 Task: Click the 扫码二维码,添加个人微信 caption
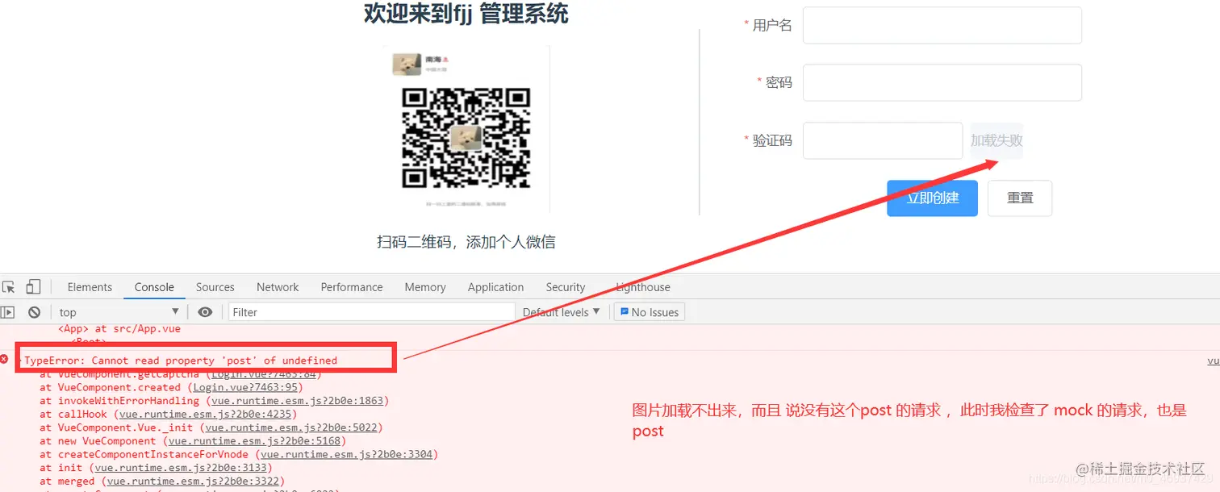[x=466, y=242]
